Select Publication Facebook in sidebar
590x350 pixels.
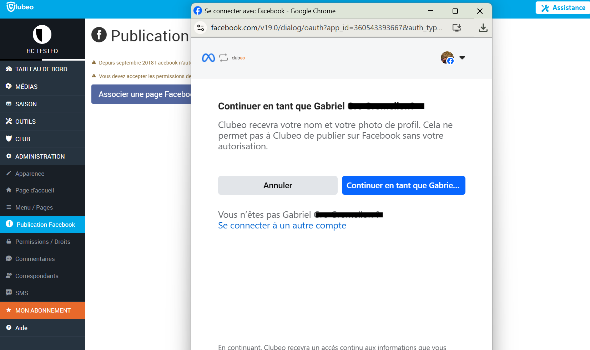42,225
